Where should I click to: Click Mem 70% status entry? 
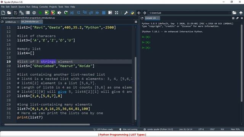235,129
